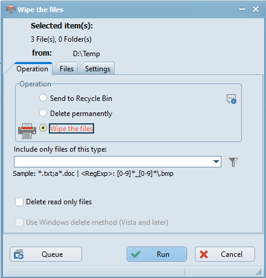Select Wipe the files radio option
266x278 pixels.
43,128
